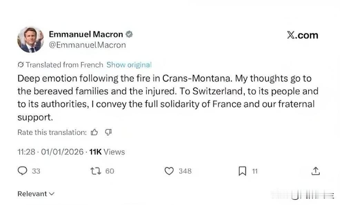Open the share icon menu
The height and width of the screenshot is (205, 340).
[316, 171]
